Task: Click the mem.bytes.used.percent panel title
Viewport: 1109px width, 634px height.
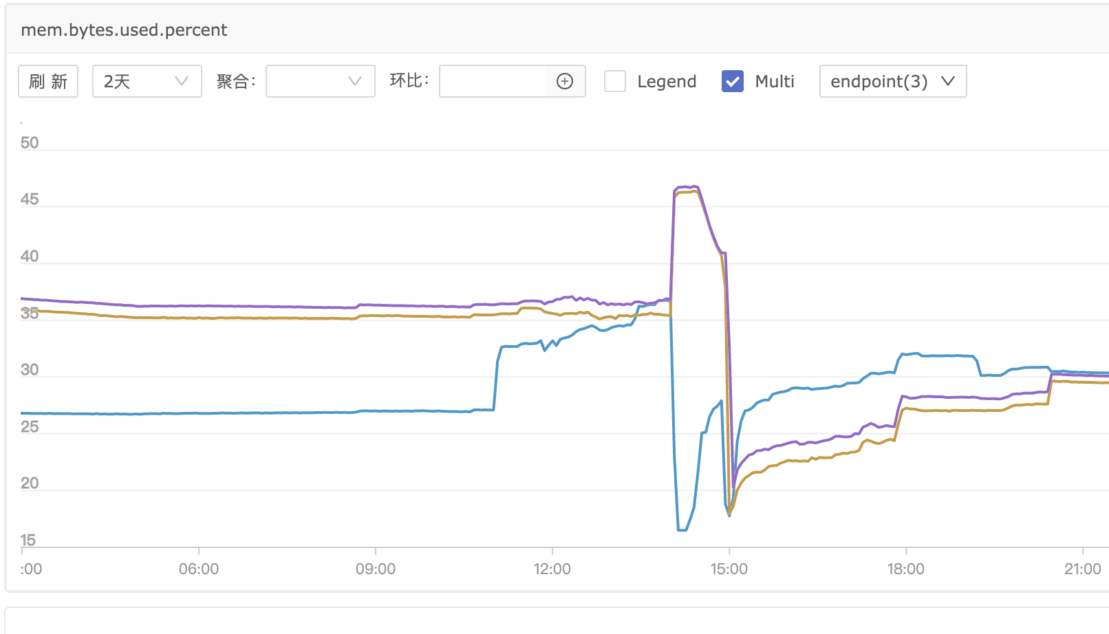Action: (124, 30)
